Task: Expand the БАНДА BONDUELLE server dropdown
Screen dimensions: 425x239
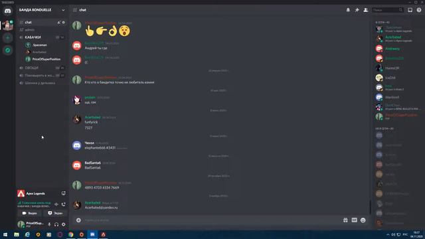Action: pos(63,10)
